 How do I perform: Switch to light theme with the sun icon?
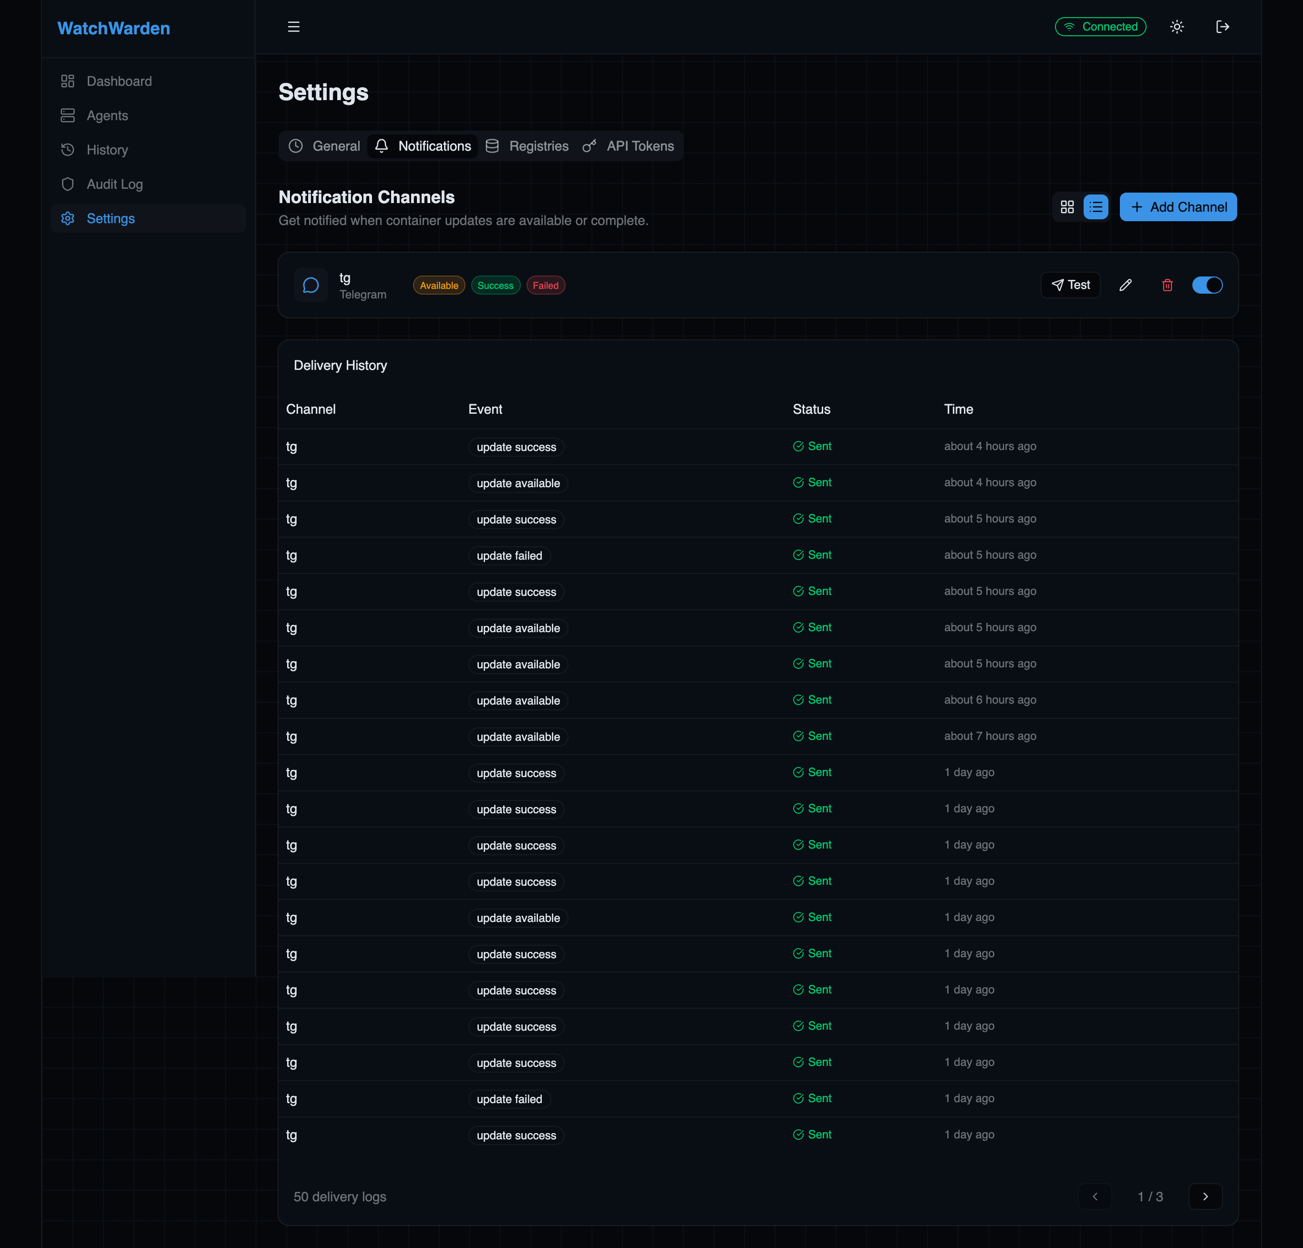pos(1177,27)
